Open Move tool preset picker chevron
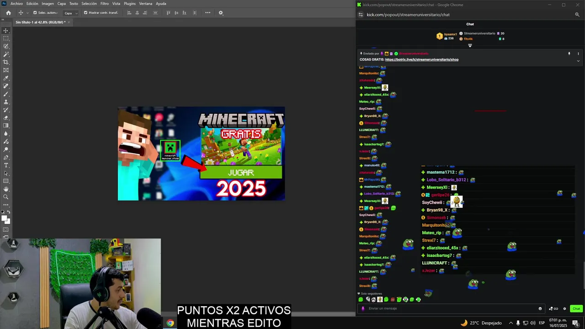 pyautogui.click(x=27, y=13)
